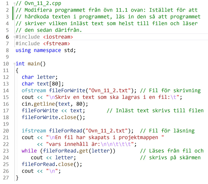This screenshot has height=184, width=208.
Task: Click the closing brace on line 27
Action: 17,178
